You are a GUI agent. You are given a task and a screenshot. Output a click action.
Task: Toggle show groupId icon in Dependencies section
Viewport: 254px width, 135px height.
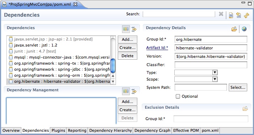tap(126, 29)
